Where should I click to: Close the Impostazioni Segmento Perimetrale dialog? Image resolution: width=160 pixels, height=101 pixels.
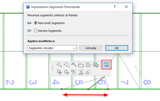[126, 7]
